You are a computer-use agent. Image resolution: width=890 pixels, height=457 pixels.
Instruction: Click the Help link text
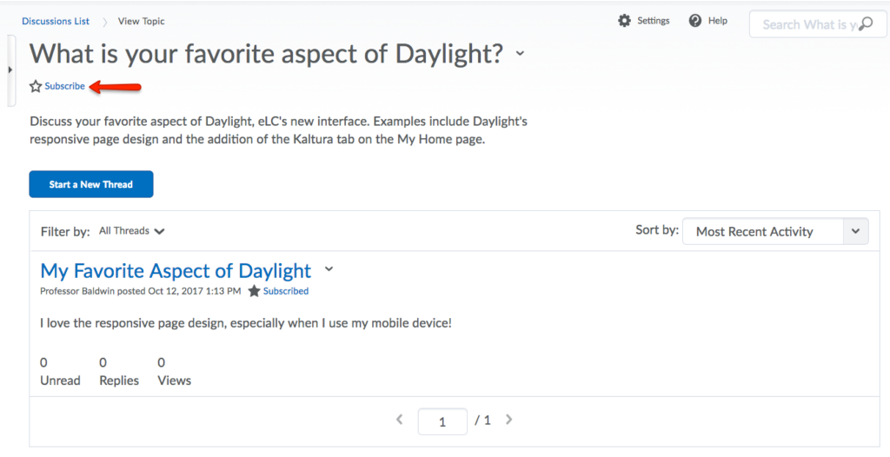point(718,21)
